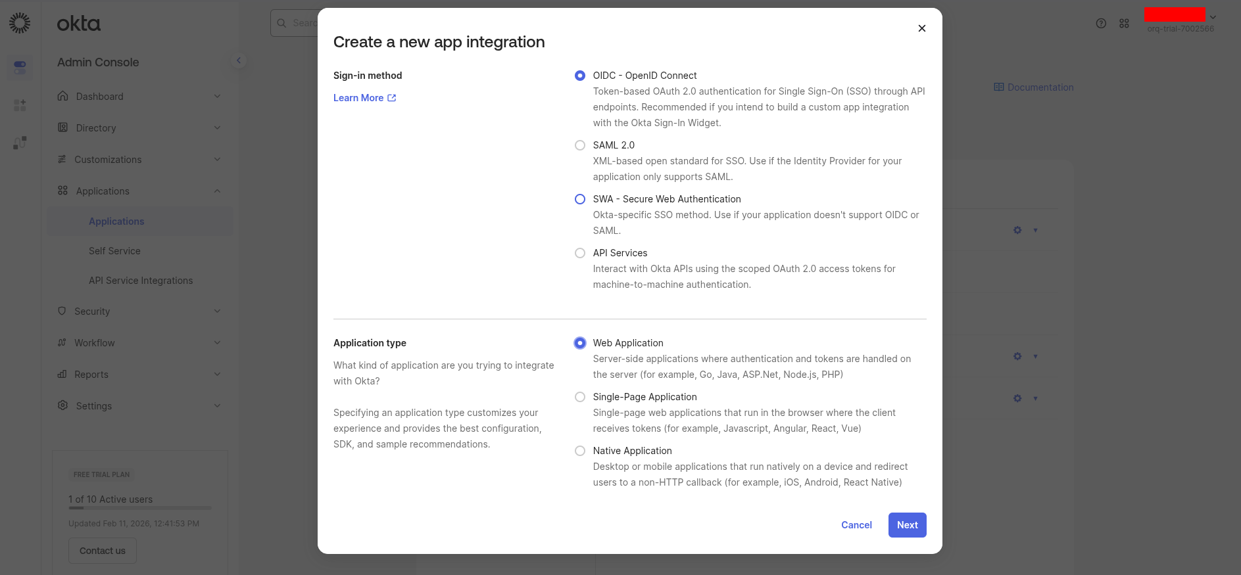Expand the Customizations menu chevron
Image resolution: width=1241 pixels, height=575 pixels.
(x=217, y=159)
